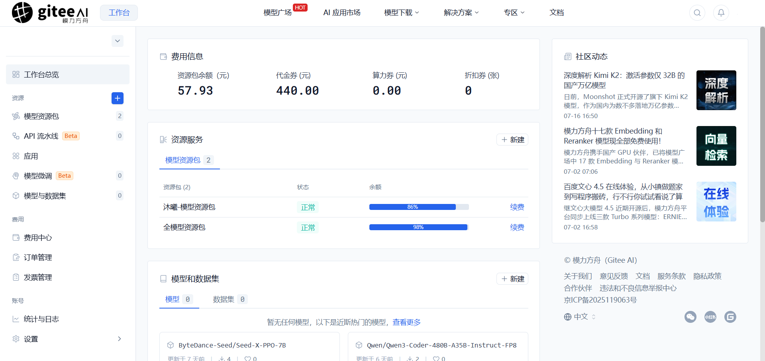Screen dimensions: 765x361
Task: Click 新建 button in 资源服务 section
Action: coord(512,140)
